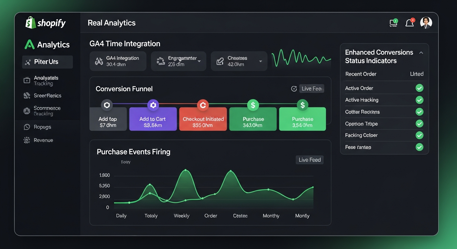Select the Weekly label on chart axis
457x249 pixels.
[181, 216]
